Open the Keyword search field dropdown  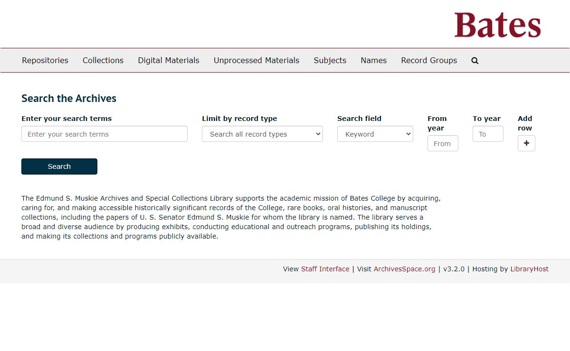(x=375, y=134)
